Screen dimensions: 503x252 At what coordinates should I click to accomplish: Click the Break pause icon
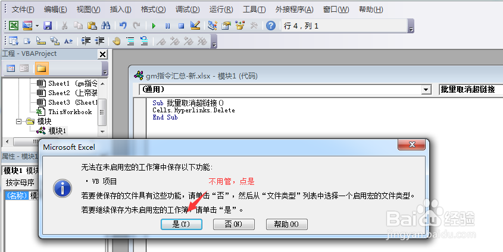coord(167,26)
